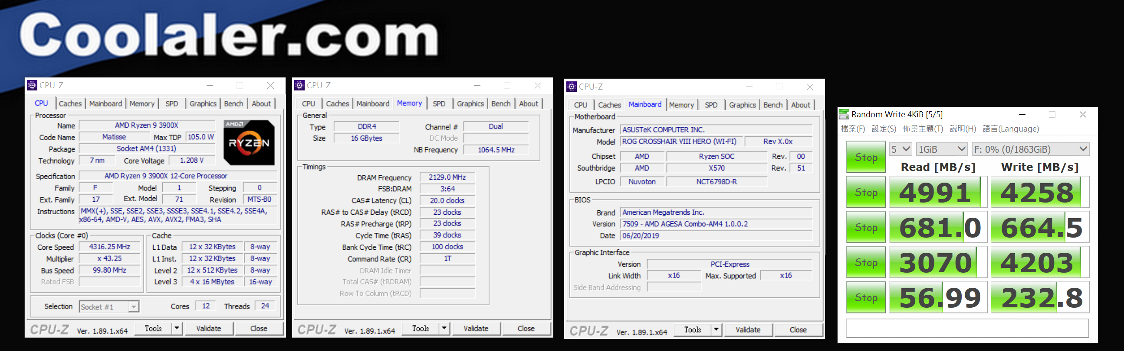Open test count dropdown showing 5

pyautogui.click(x=901, y=149)
